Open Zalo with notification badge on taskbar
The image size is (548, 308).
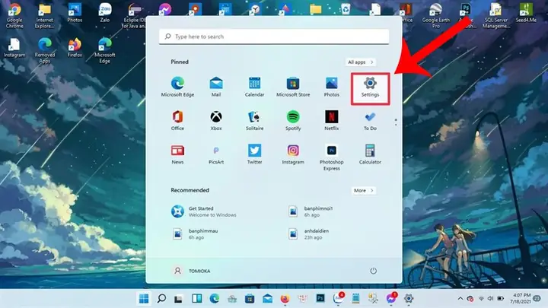pyautogui.click(x=338, y=299)
